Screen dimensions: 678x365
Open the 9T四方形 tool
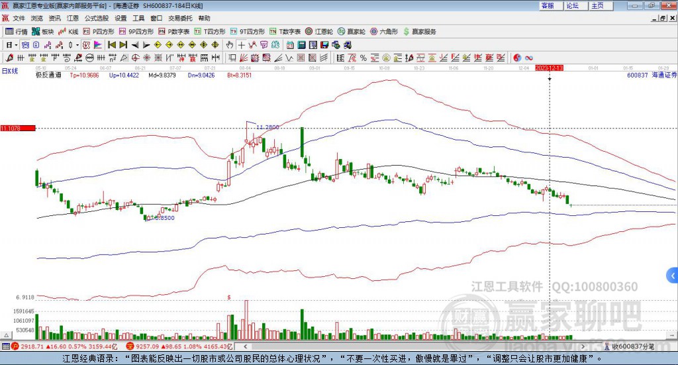click(248, 32)
